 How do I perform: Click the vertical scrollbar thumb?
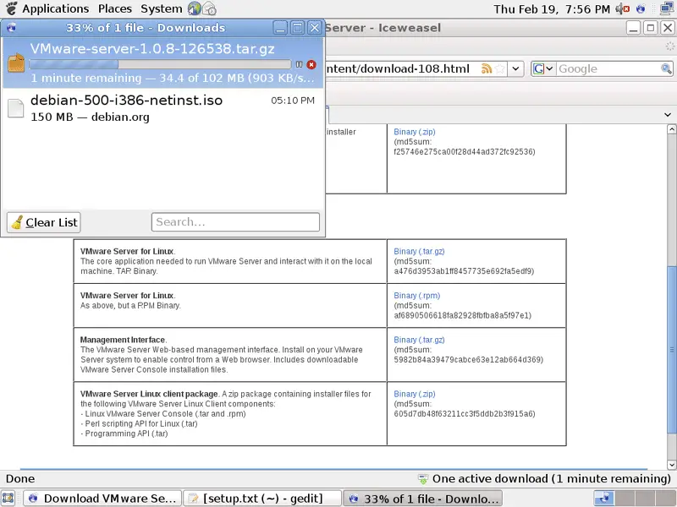pos(671,350)
